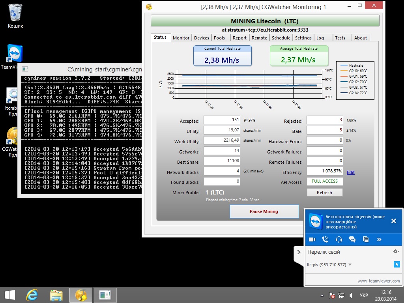Start a TeamViewer voice call with the phone icon
Image resolution: width=404 pixels, height=303 pixels.
click(x=325, y=239)
